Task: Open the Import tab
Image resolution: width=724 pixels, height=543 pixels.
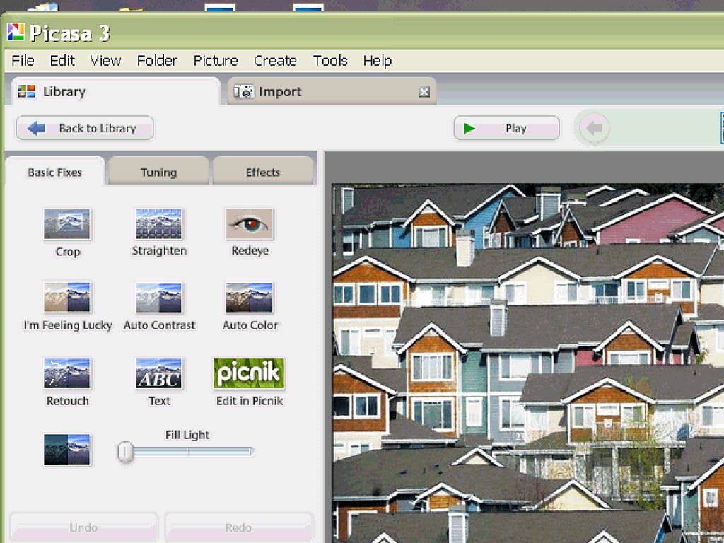Action: 280,92
